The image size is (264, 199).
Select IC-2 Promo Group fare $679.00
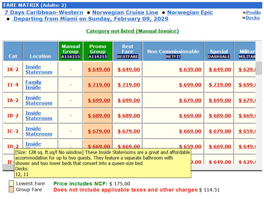(99, 131)
